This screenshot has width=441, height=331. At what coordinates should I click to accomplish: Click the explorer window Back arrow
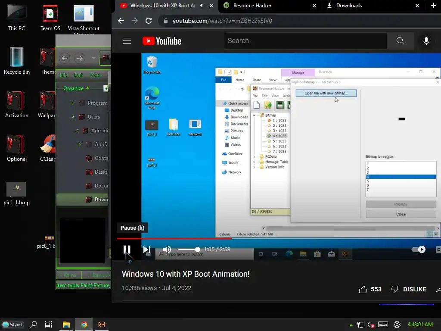pyautogui.click(x=65, y=58)
